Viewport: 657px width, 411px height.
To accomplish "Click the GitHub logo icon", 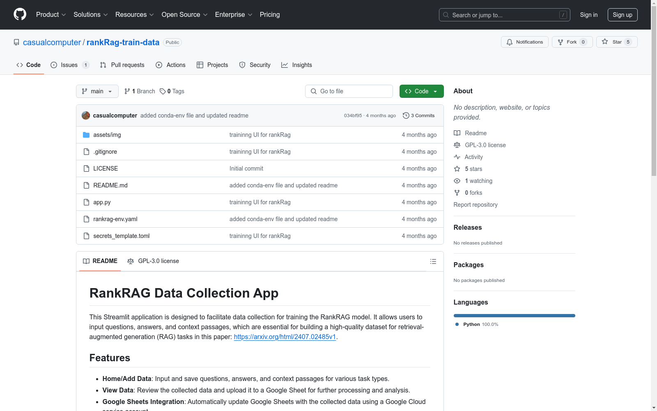I will click(20, 14).
